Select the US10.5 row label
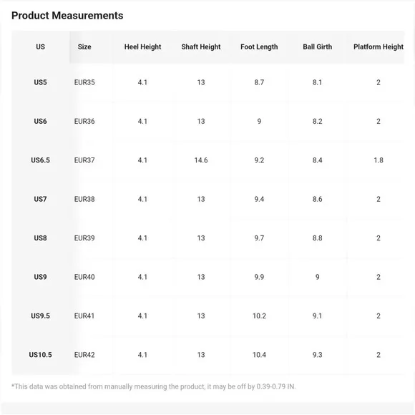Image resolution: width=415 pixels, height=415 pixels. 40,355
